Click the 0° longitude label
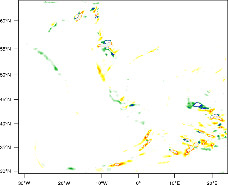The image size is (228, 185). [x=138, y=183]
